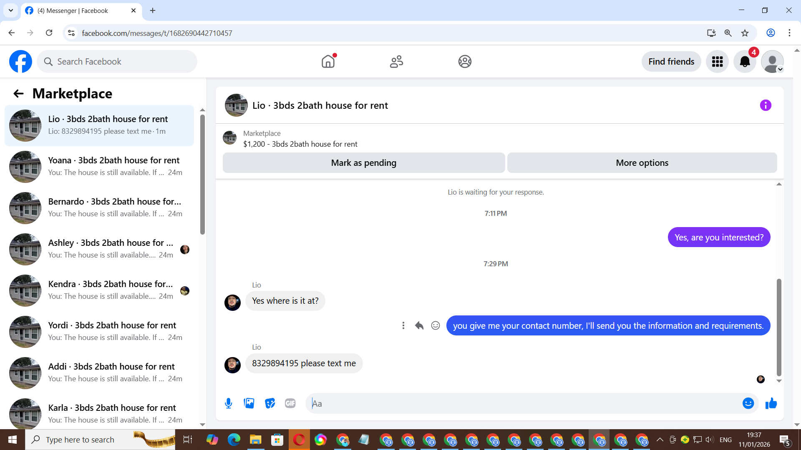Open the account profile menu
Image resolution: width=801 pixels, height=450 pixels.
click(772, 62)
